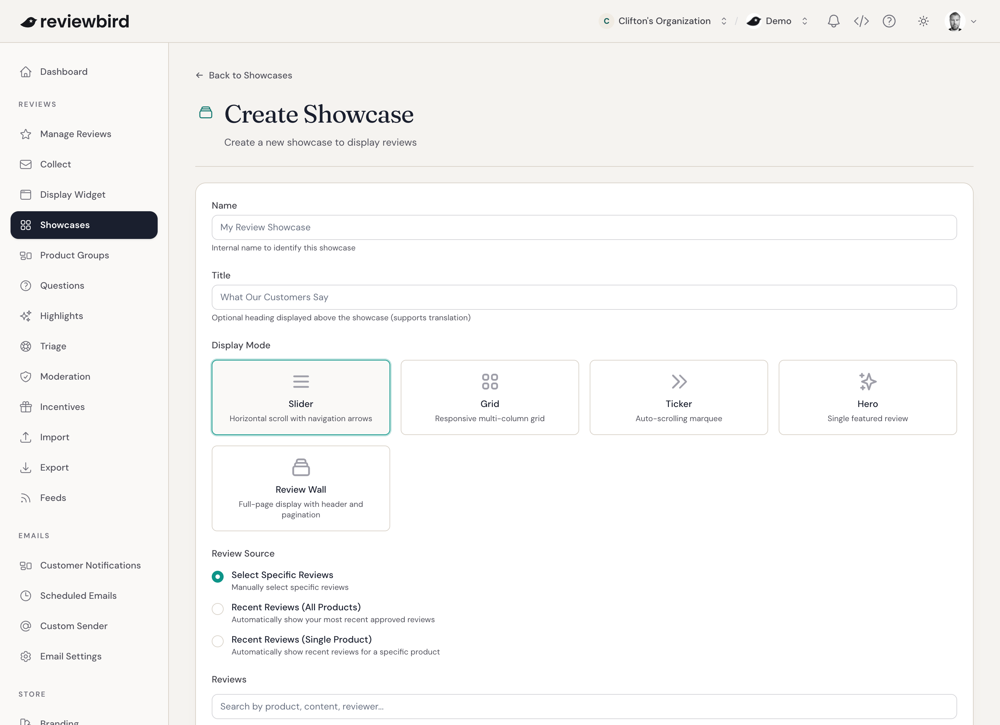Viewport: 1000px width, 725px height.
Task: Pick the Review Wall display mode card
Action: click(301, 488)
